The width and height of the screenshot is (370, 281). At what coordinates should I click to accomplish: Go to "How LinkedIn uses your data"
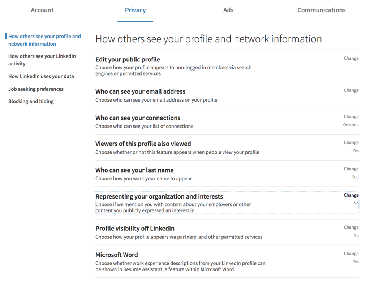coord(41,76)
